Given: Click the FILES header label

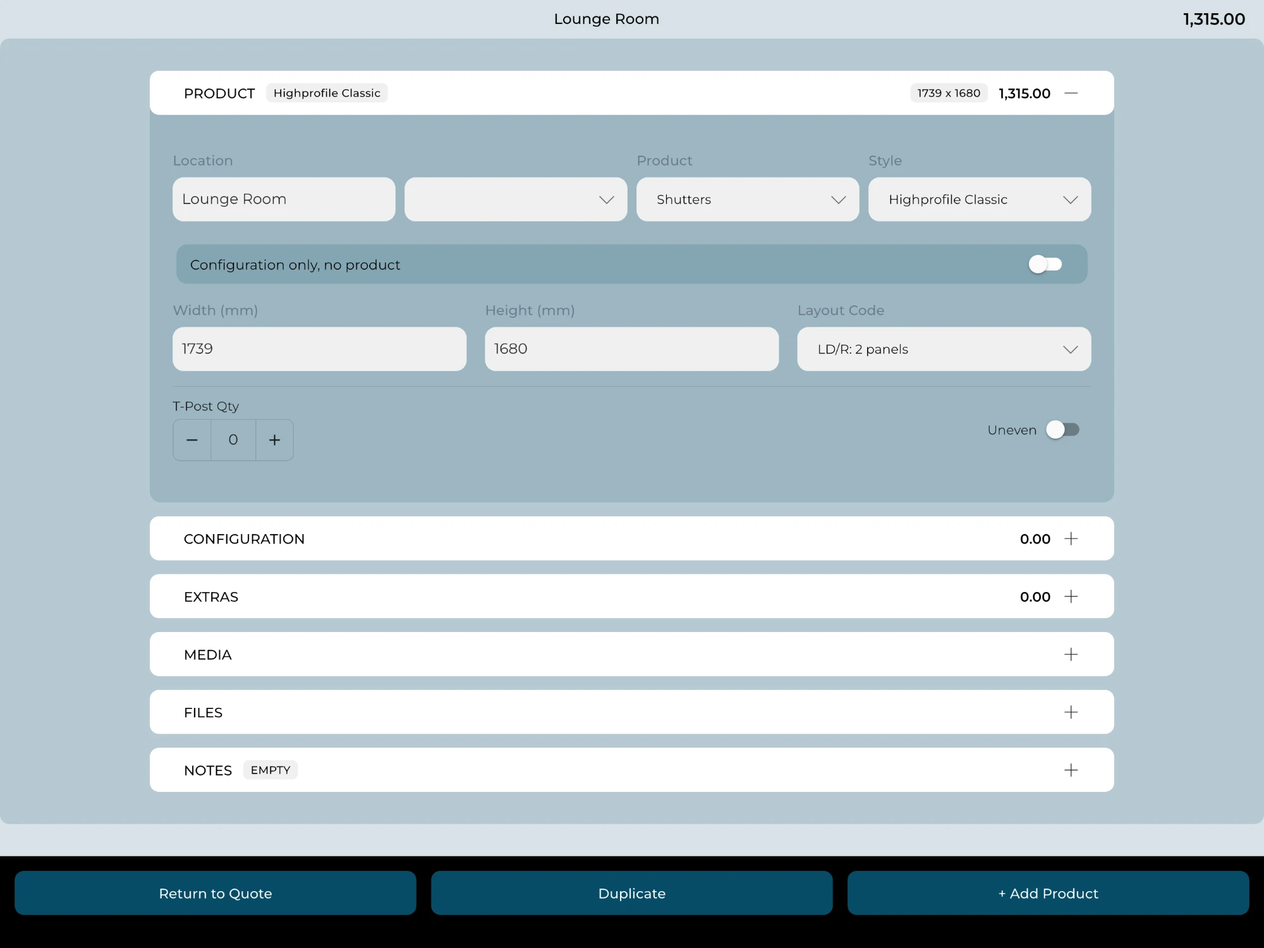Looking at the screenshot, I should [203, 712].
